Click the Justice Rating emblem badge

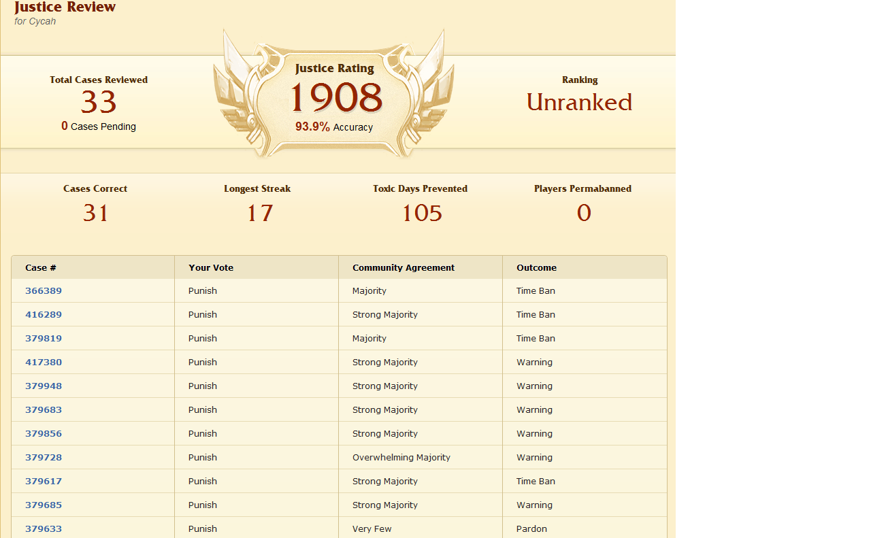click(334, 95)
